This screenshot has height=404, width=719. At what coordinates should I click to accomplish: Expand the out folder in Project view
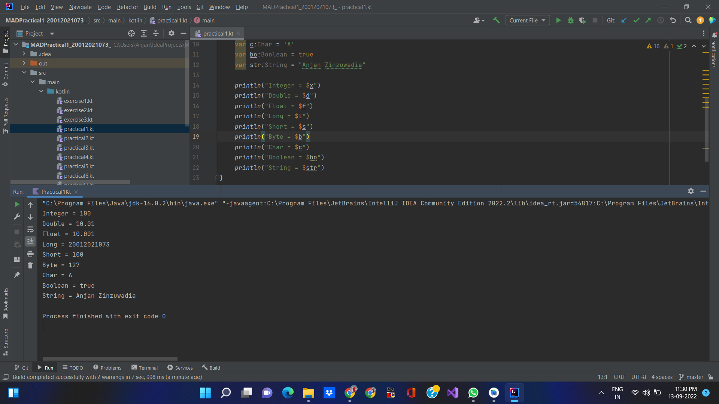(24, 63)
